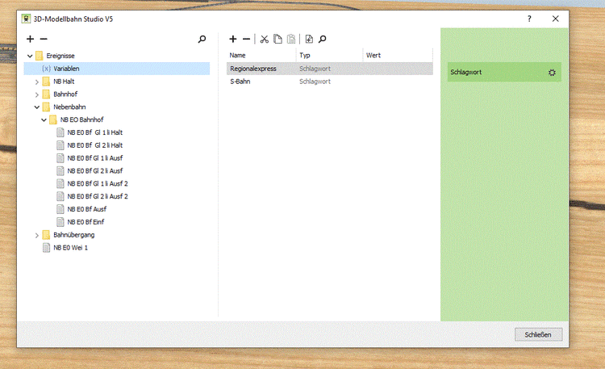Image resolution: width=605 pixels, height=369 pixels.
Task: Select the Regionalexpress variable row
Action: coord(329,69)
